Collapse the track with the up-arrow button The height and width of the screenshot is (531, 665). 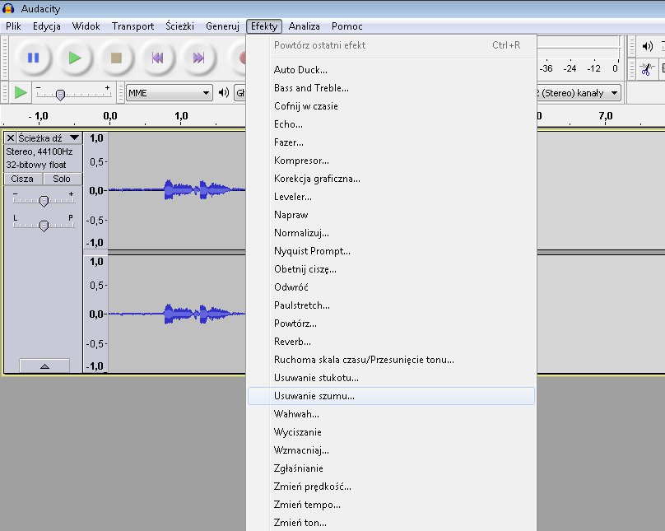(44, 366)
